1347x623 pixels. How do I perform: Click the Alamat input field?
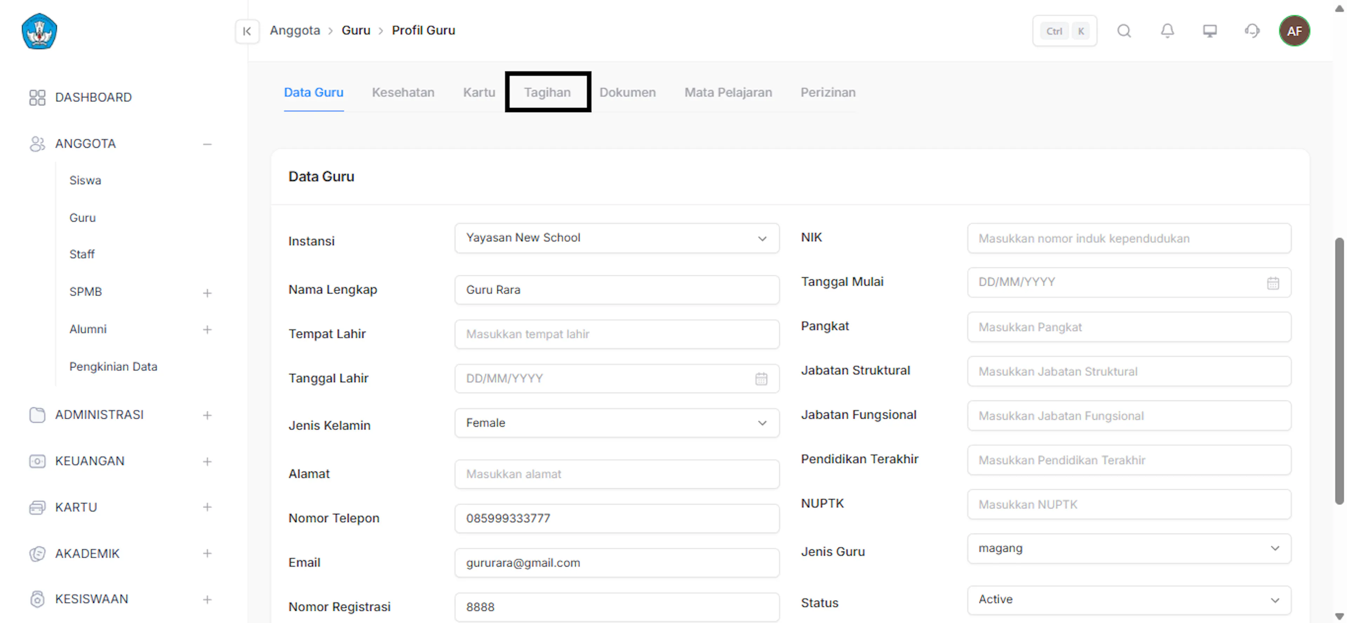pos(617,474)
